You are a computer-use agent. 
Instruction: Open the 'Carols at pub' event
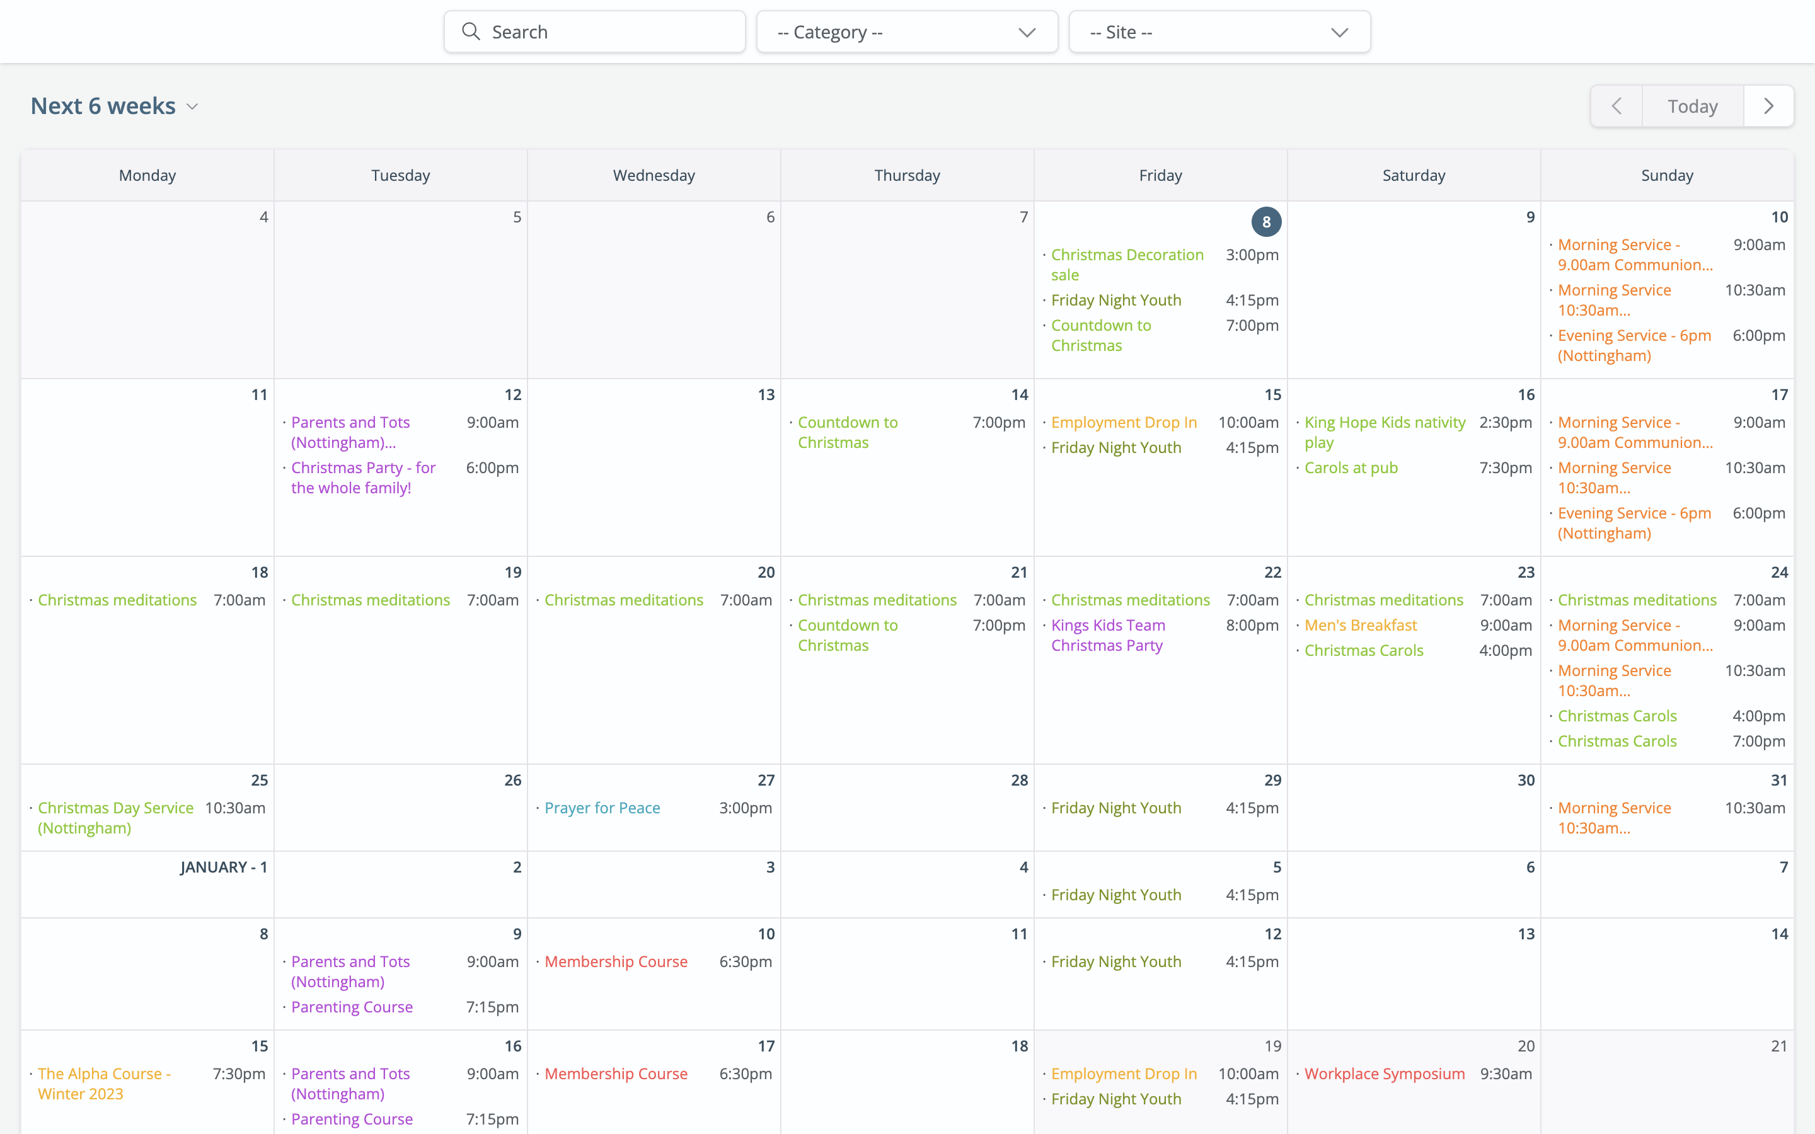(x=1351, y=467)
